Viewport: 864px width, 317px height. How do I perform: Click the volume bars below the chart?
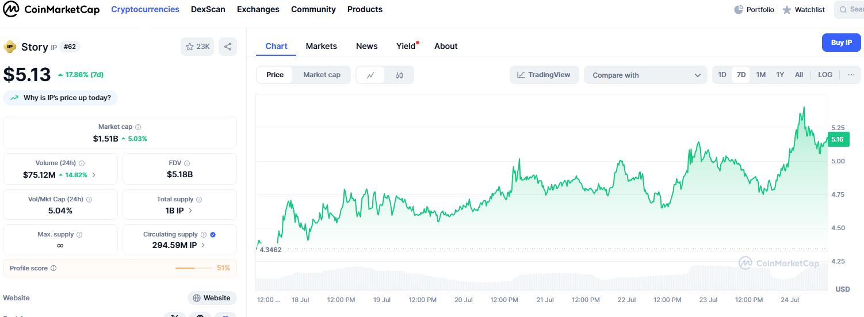click(x=541, y=279)
